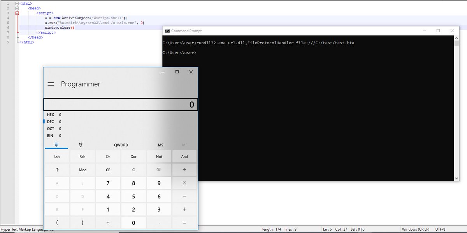Click the backspace key in calculator

click(x=159, y=170)
